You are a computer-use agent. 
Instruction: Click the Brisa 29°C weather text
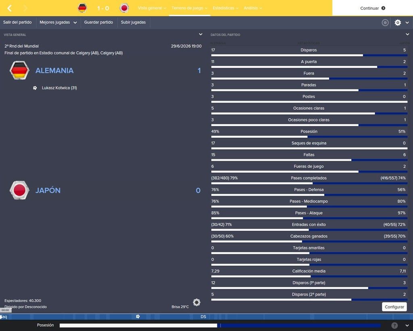pos(180,307)
